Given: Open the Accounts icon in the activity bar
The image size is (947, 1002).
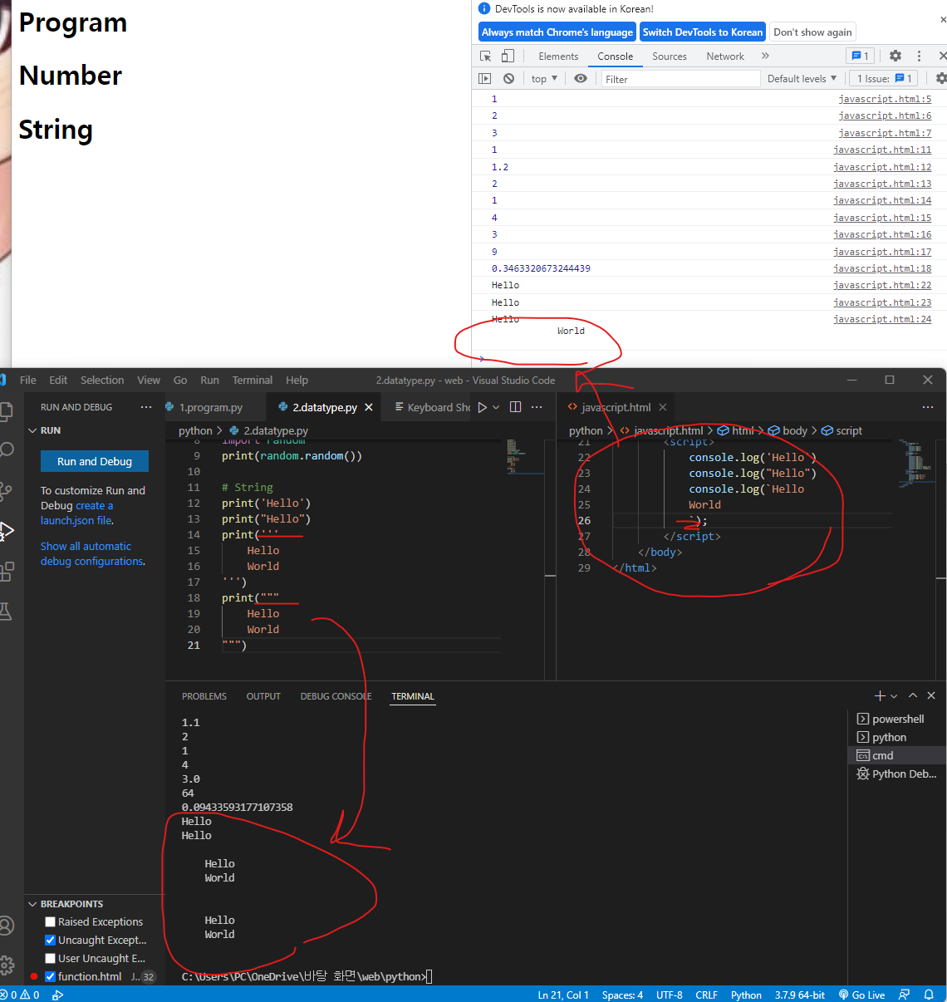Looking at the screenshot, I should click(7, 925).
